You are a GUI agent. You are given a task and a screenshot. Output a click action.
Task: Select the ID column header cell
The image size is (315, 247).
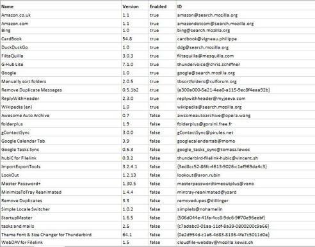[246, 6]
